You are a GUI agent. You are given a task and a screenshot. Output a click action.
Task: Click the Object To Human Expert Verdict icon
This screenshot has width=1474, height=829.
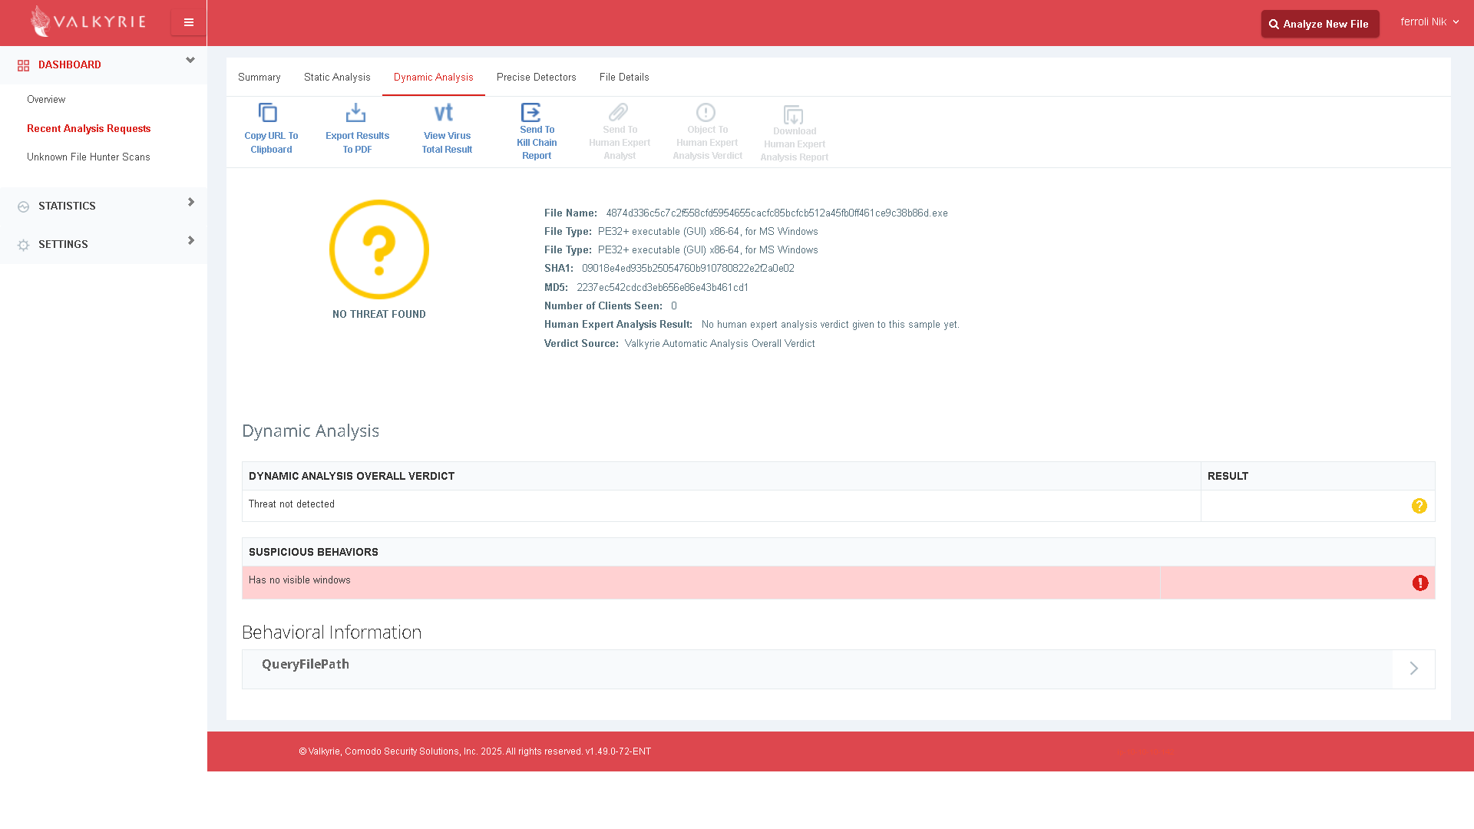tap(706, 112)
